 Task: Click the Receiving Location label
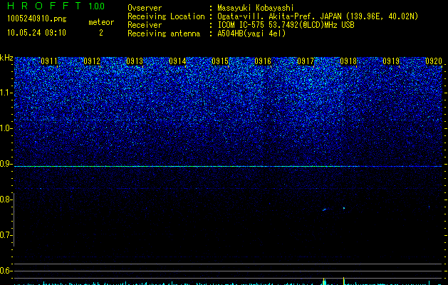click(166, 16)
